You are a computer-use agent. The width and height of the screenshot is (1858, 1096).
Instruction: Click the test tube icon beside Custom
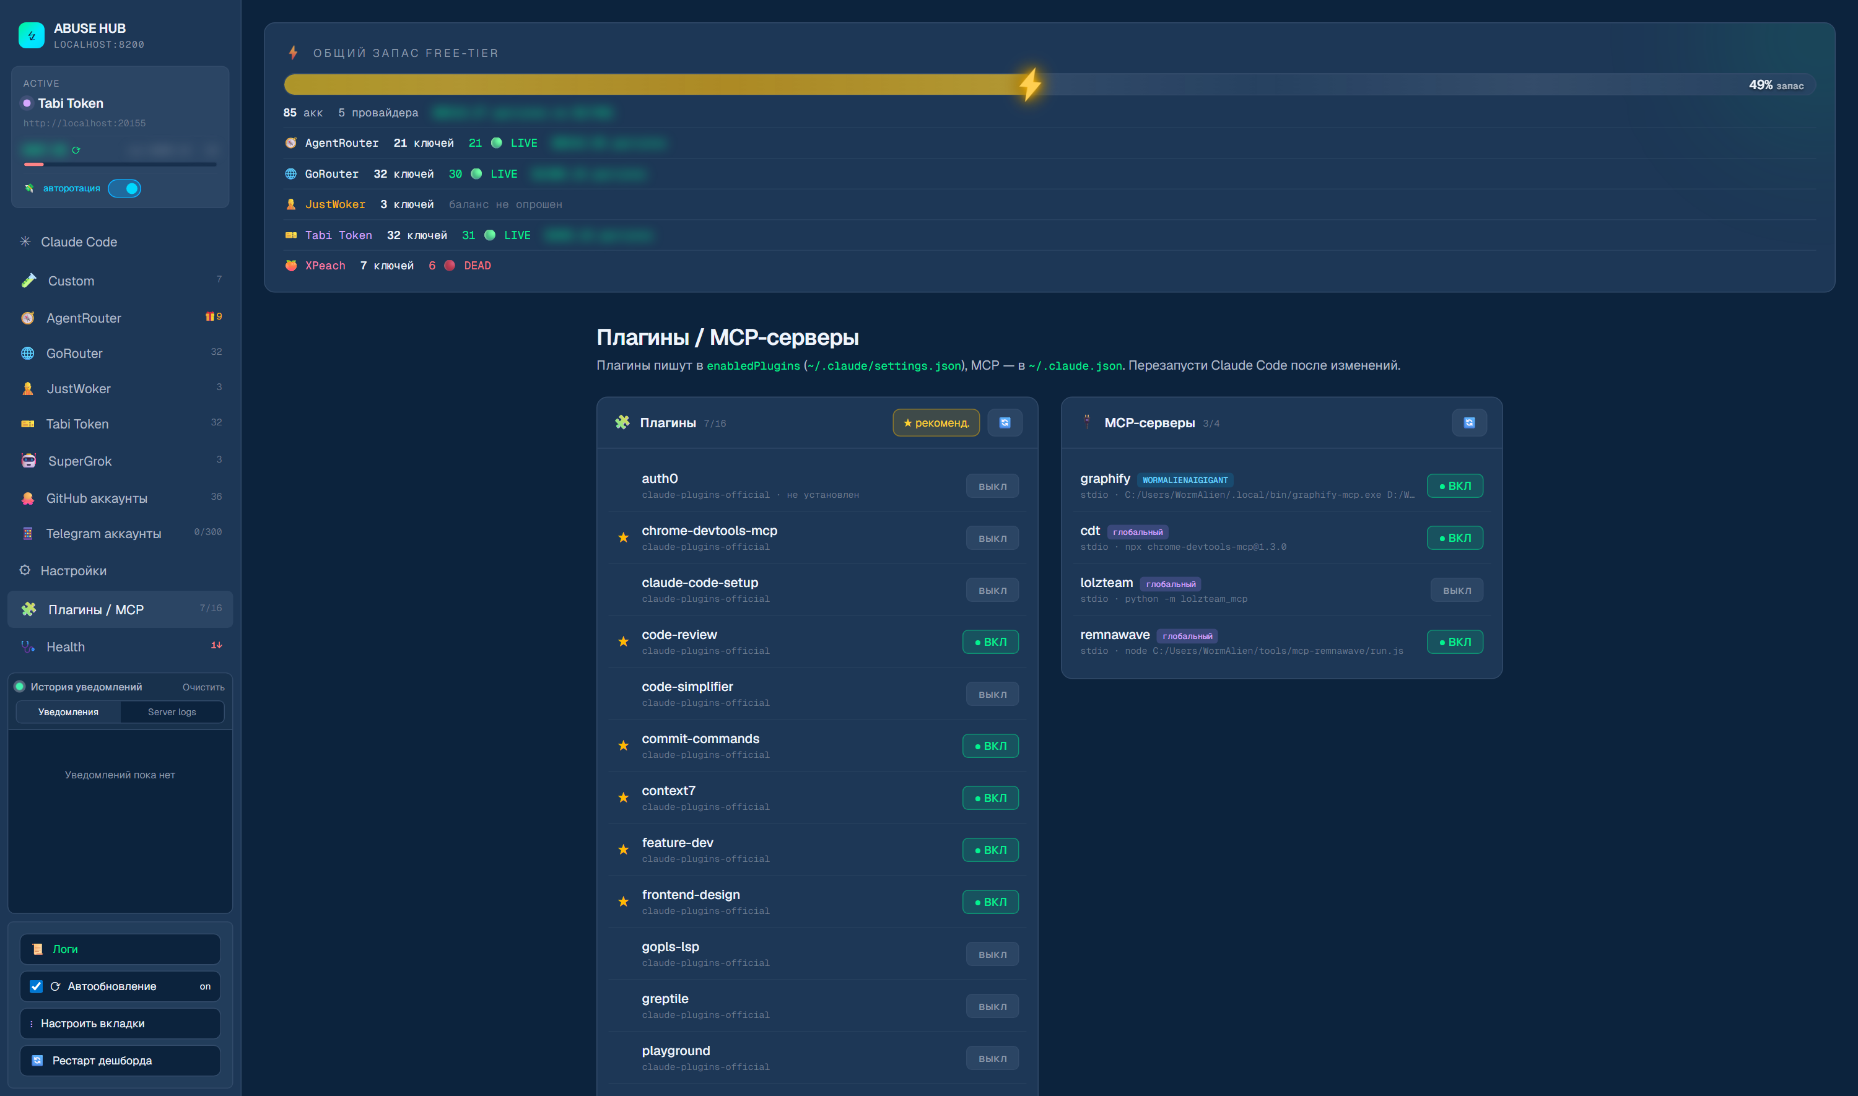29,281
